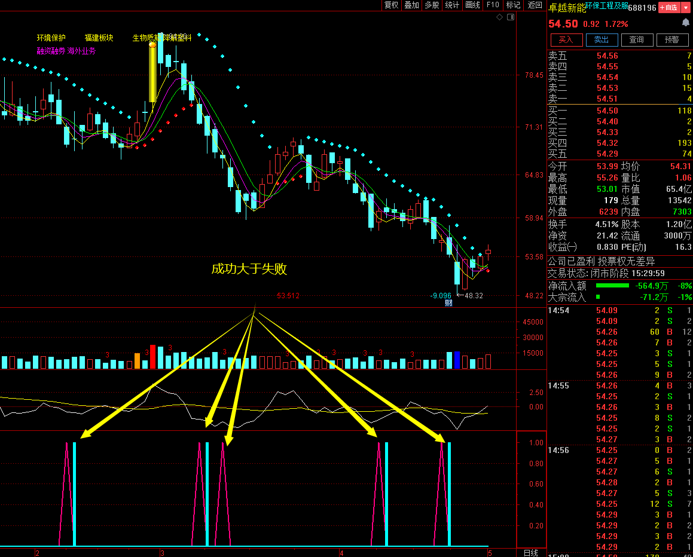Set an alert with the 预警 button
Image resolution: width=693 pixels, height=557 pixels.
tap(672, 40)
